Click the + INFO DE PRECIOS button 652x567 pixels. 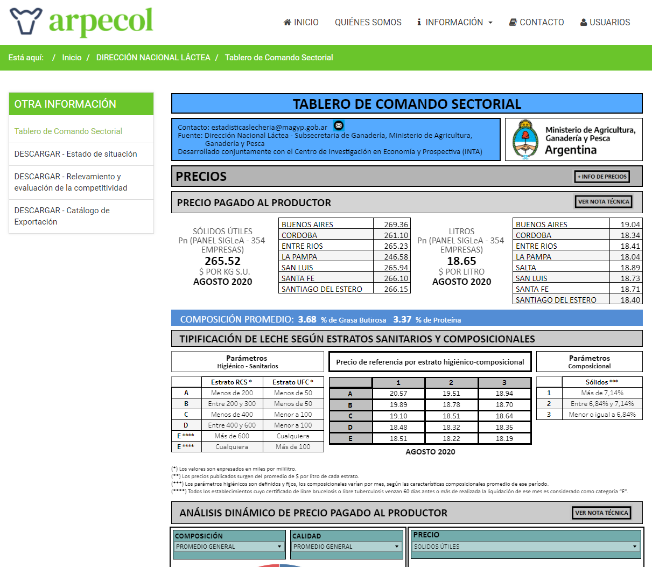tap(602, 177)
